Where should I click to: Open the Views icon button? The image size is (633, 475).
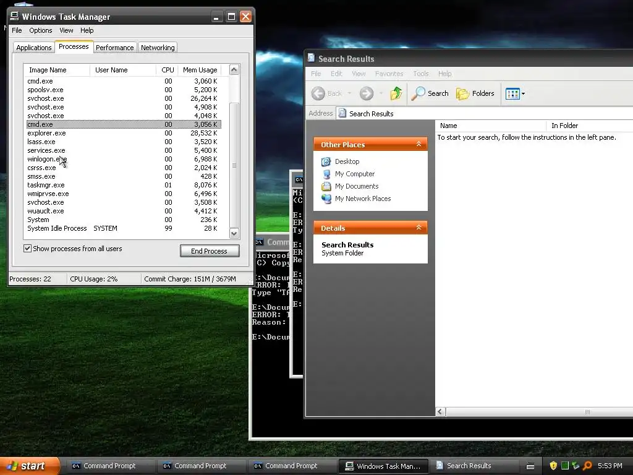tap(512, 94)
